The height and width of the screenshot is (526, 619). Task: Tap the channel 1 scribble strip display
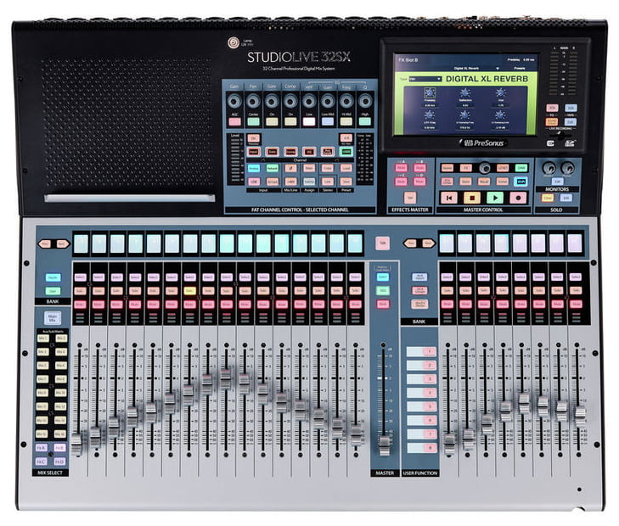[x=81, y=243]
